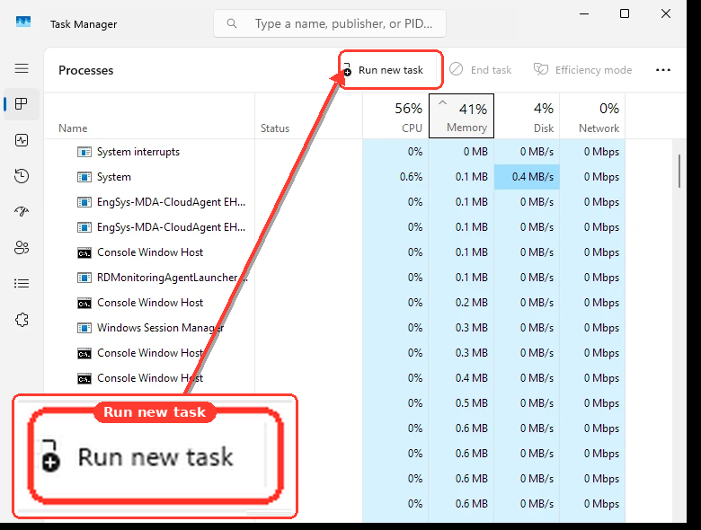Click the search magnifier icon
Screen dimensions: 701x530
[x=232, y=23]
